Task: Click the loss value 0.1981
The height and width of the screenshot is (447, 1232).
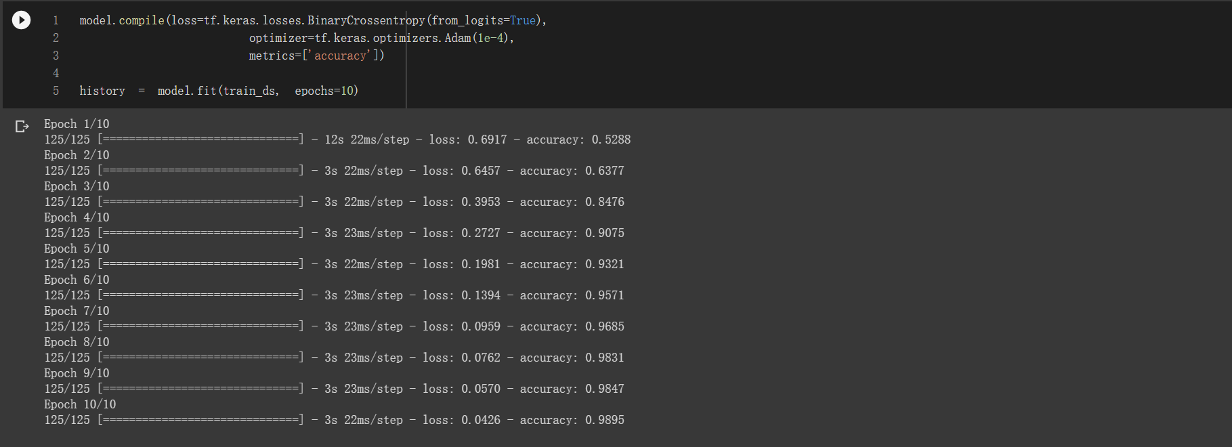Action: (481, 264)
